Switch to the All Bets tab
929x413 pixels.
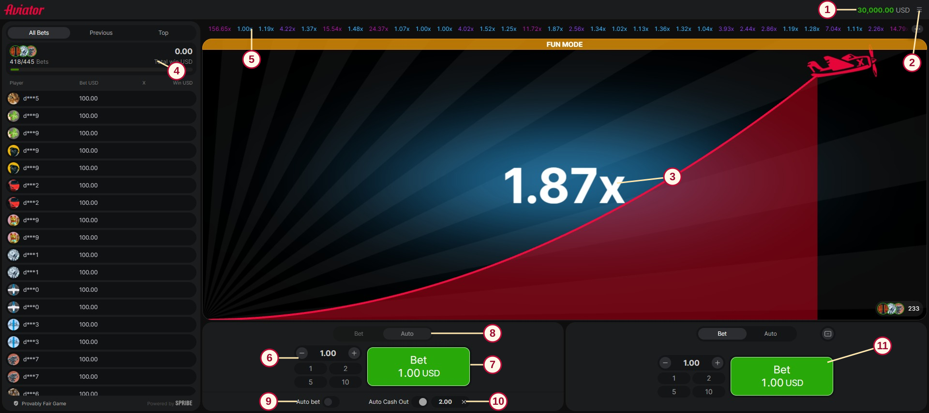tap(39, 33)
